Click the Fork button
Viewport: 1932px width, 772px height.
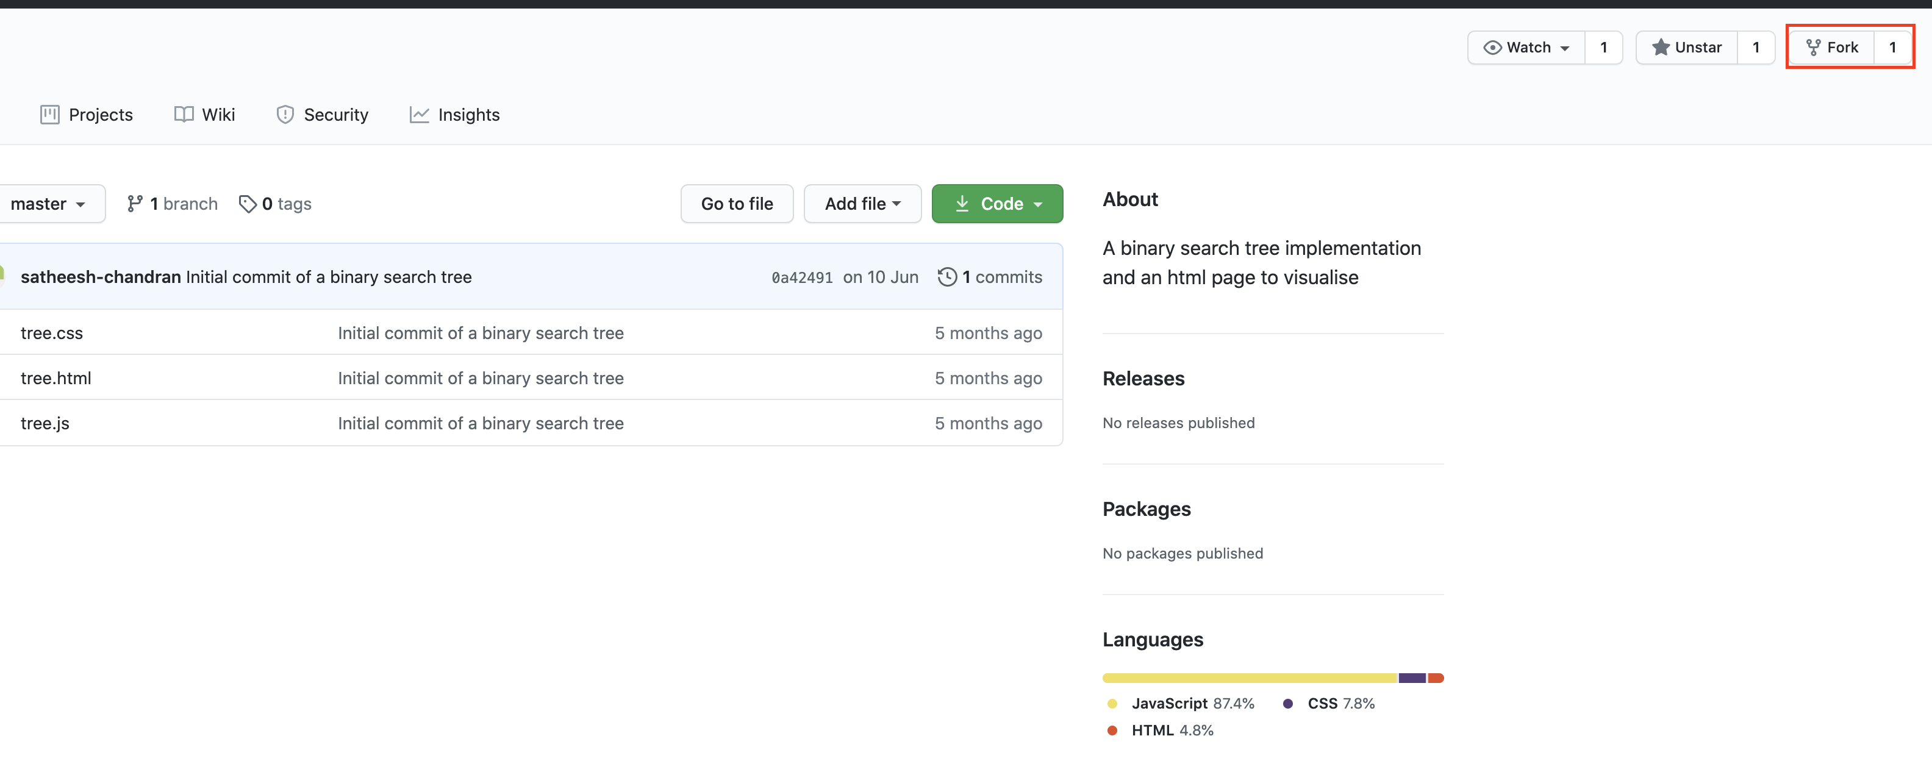[x=1831, y=48]
